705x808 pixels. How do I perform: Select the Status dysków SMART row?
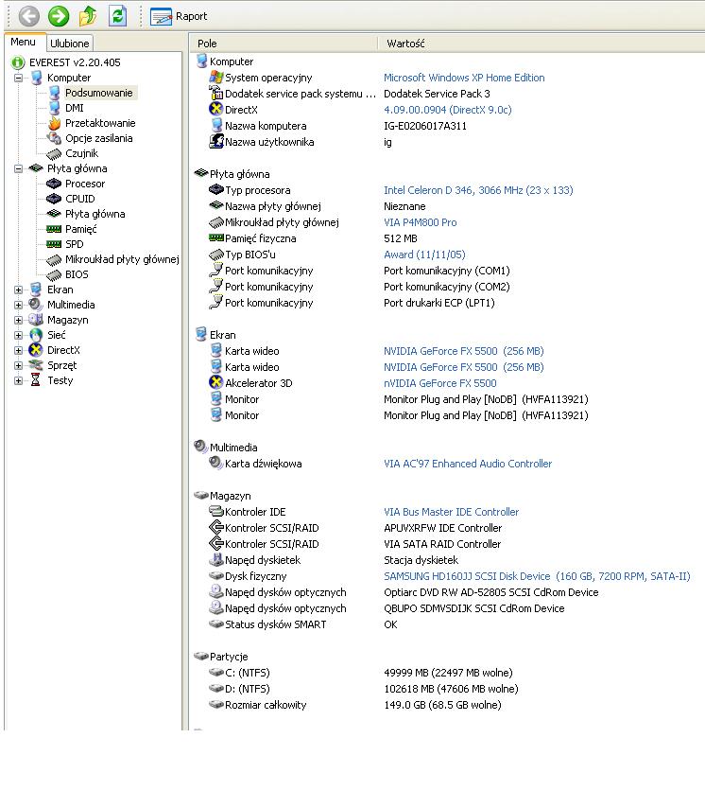pyautogui.click(x=447, y=624)
